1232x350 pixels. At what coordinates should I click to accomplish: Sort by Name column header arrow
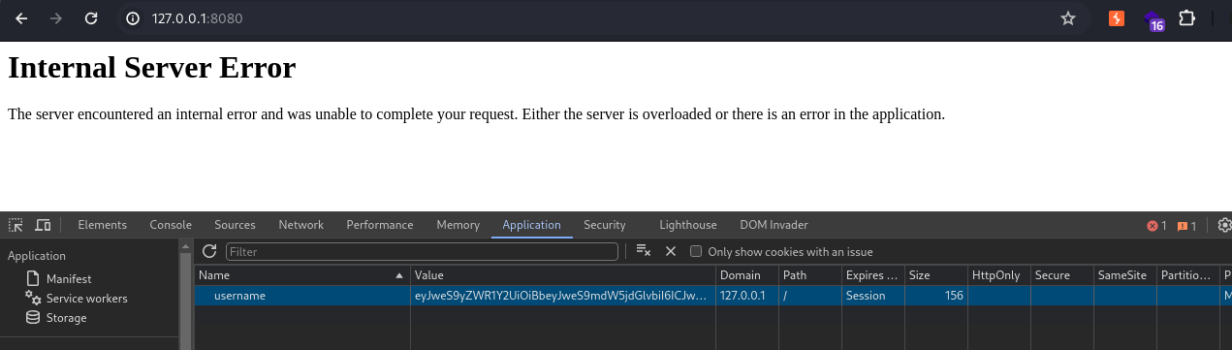(x=399, y=275)
